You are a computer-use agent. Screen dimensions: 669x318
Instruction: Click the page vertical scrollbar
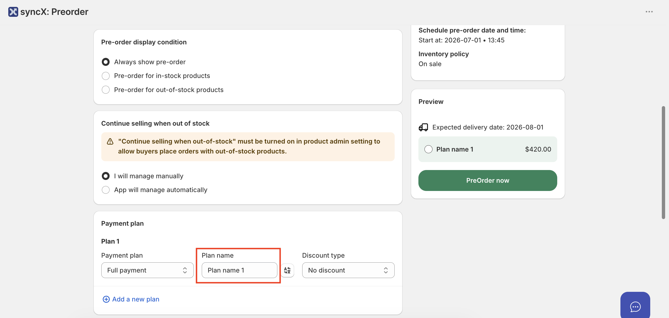[663, 163]
